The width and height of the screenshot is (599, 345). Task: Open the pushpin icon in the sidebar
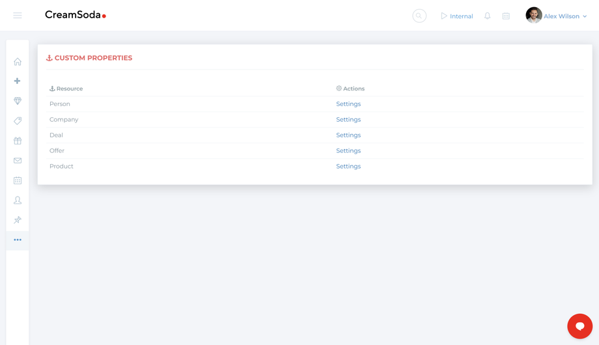point(18,220)
